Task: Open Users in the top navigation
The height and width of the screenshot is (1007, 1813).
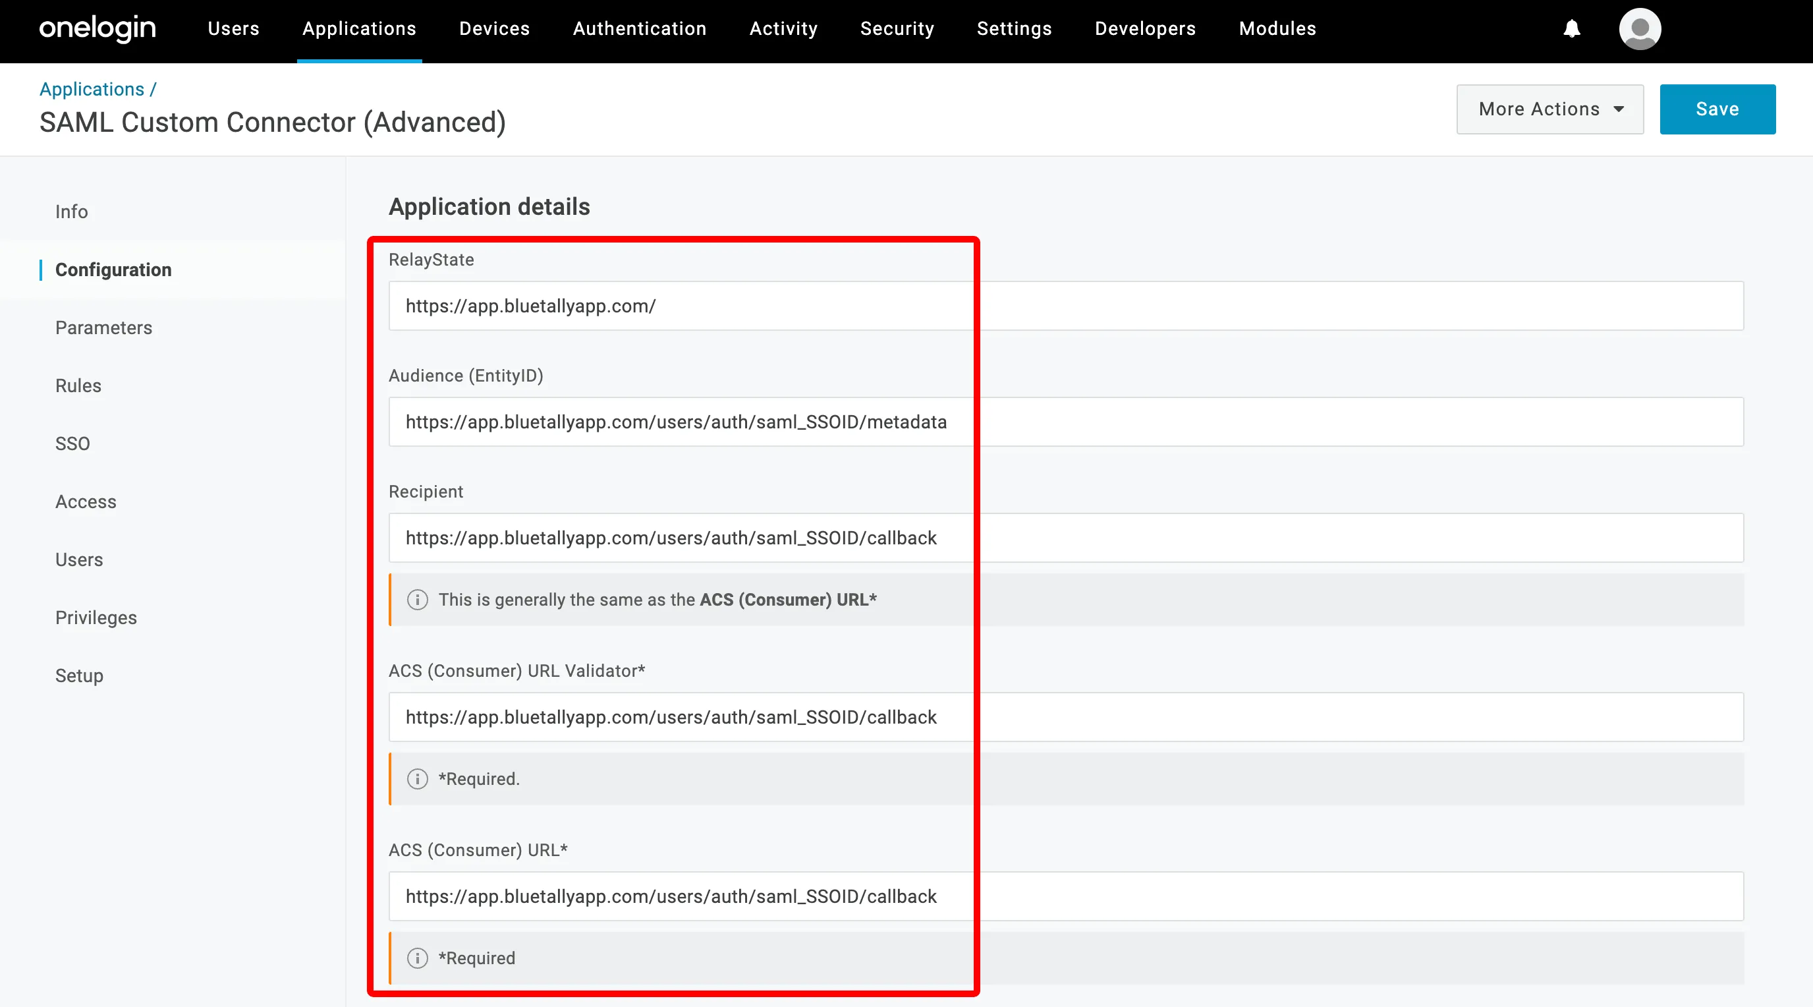Action: click(234, 29)
